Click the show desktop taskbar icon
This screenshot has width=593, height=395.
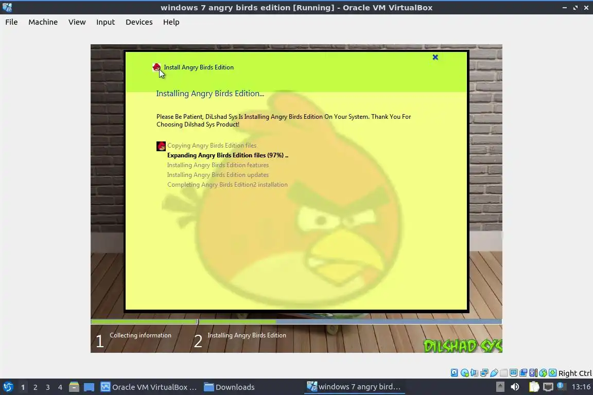(89, 387)
